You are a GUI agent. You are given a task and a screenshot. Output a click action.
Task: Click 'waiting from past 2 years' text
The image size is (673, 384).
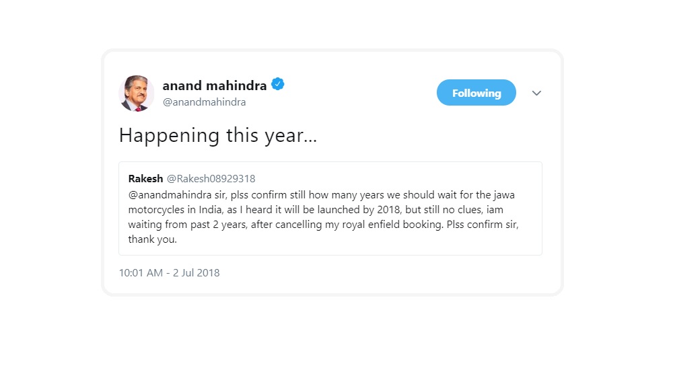[x=188, y=225]
